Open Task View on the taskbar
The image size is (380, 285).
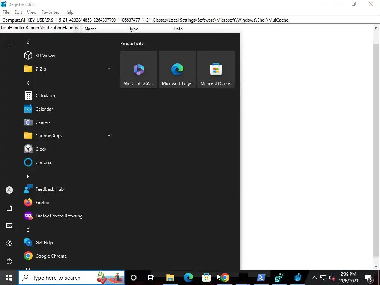pos(151,278)
